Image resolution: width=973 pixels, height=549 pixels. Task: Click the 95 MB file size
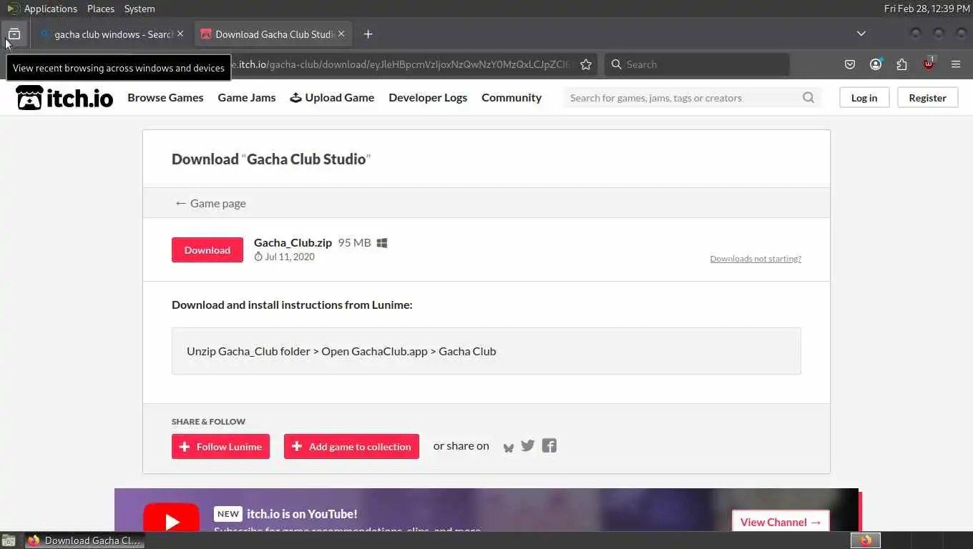[354, 242]
